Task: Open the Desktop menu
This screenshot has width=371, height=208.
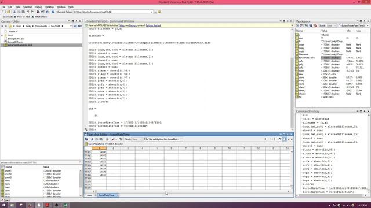Action: pos(49,7)
